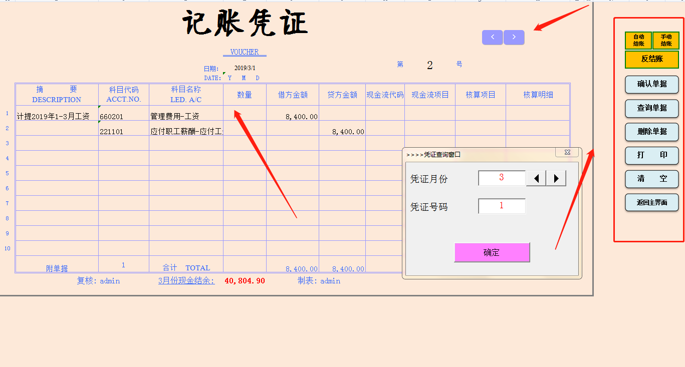Screen dimensions: 685x367
Task: Click the purple right navigation arrow to next voucher
Action: 514,37
